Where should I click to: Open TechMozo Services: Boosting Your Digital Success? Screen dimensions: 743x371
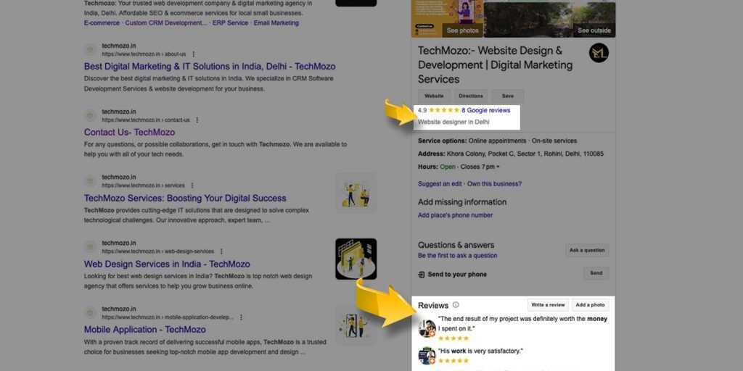[x=185, y=198]
